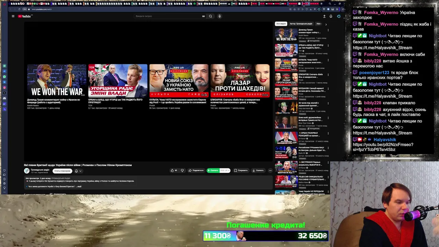Click Стать спонсором button
The width and height of the screenshot is (439, 247).
coord(62,171)
